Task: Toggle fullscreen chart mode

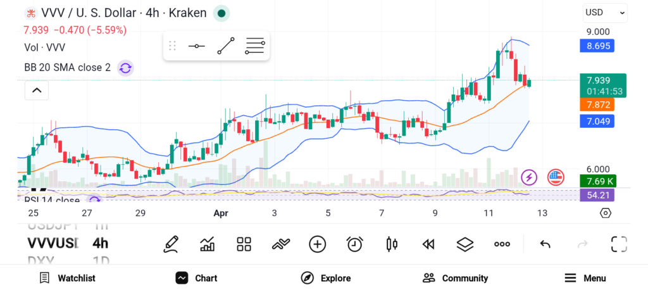Action: (619, 244)
